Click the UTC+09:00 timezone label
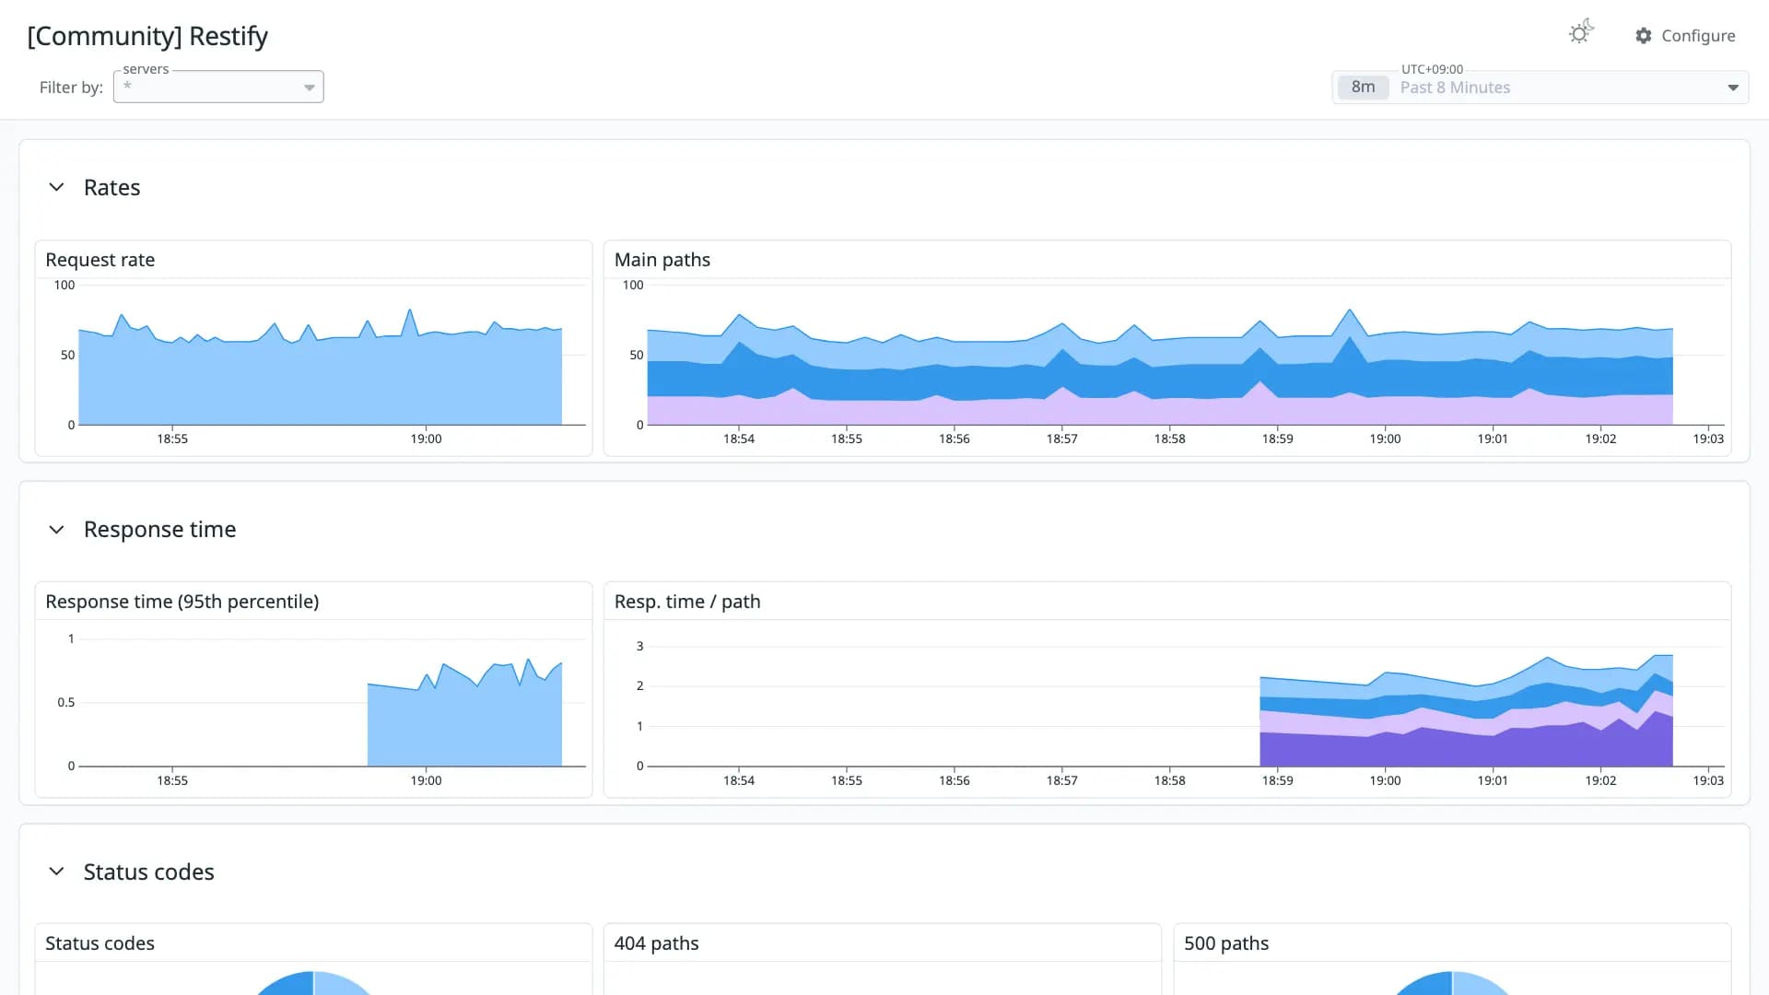This screenshot has width=1769, height=995. tap(1432, 69)
